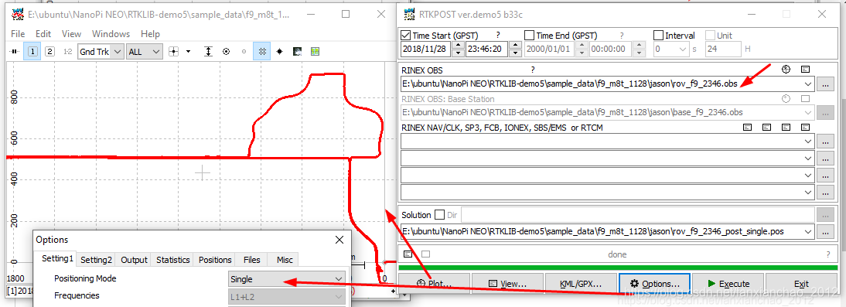846x307 pixels.
Task: Click the view text icon on RINEX OBS row
Action: (x=806, y=69)
